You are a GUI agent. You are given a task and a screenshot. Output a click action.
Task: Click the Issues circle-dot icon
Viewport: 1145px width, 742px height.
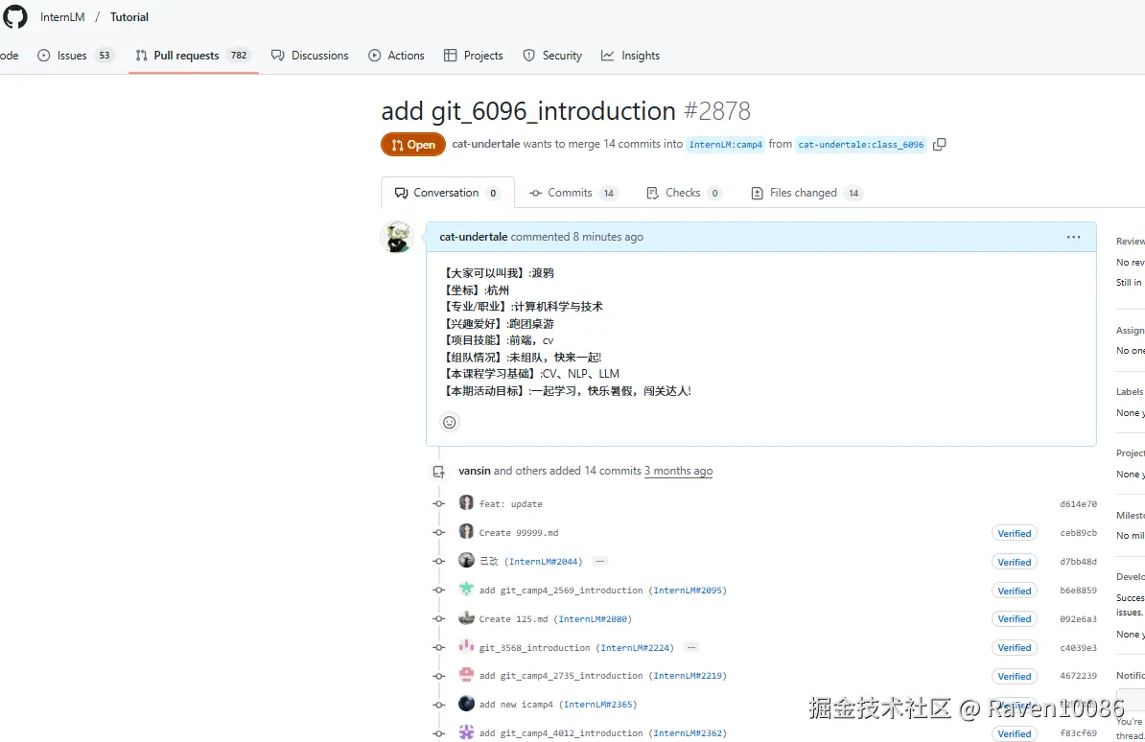[x=44, y=56]
